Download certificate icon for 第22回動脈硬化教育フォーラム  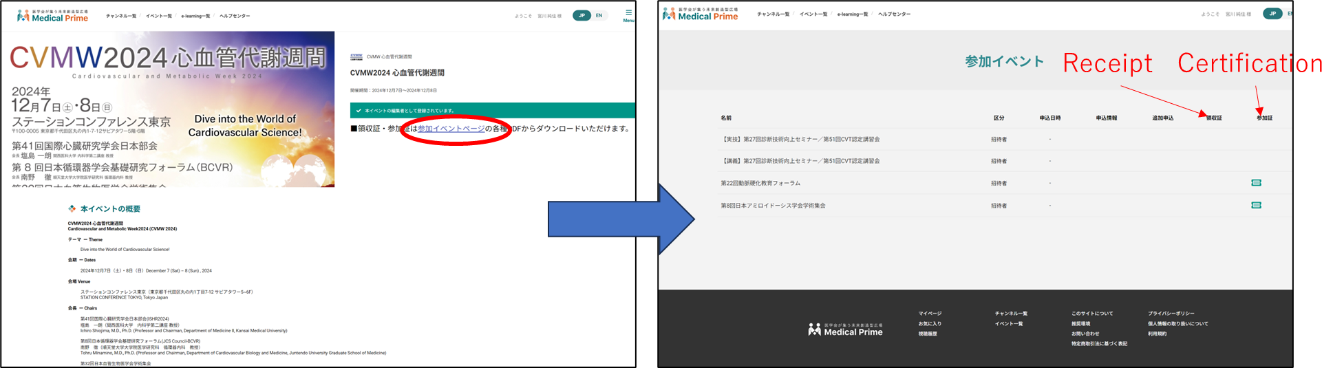pos(1256,183)
